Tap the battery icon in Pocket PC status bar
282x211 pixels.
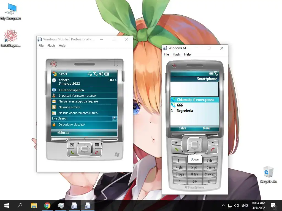click(x=107, y=74)
